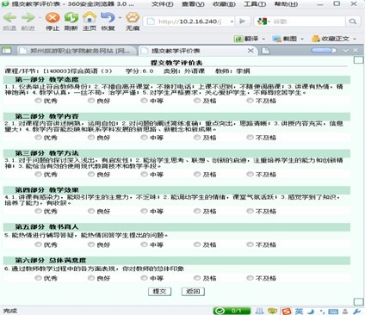Click the 返回 button
The width and height of the screenshot is (365, 315).
click(x=193, y=292)
